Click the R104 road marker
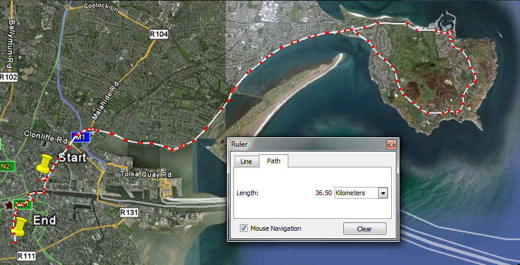 159,34
